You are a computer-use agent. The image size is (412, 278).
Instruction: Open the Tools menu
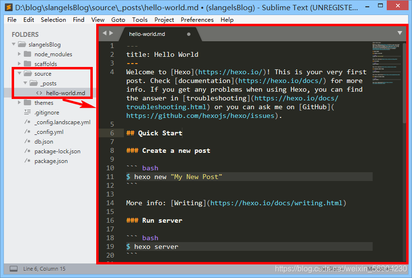tap(140, 20)
